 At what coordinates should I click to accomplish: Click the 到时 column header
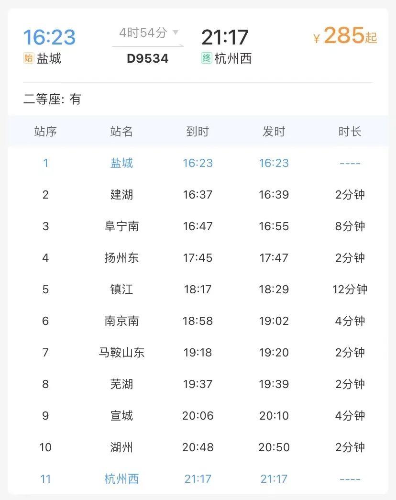click(198, 132)
